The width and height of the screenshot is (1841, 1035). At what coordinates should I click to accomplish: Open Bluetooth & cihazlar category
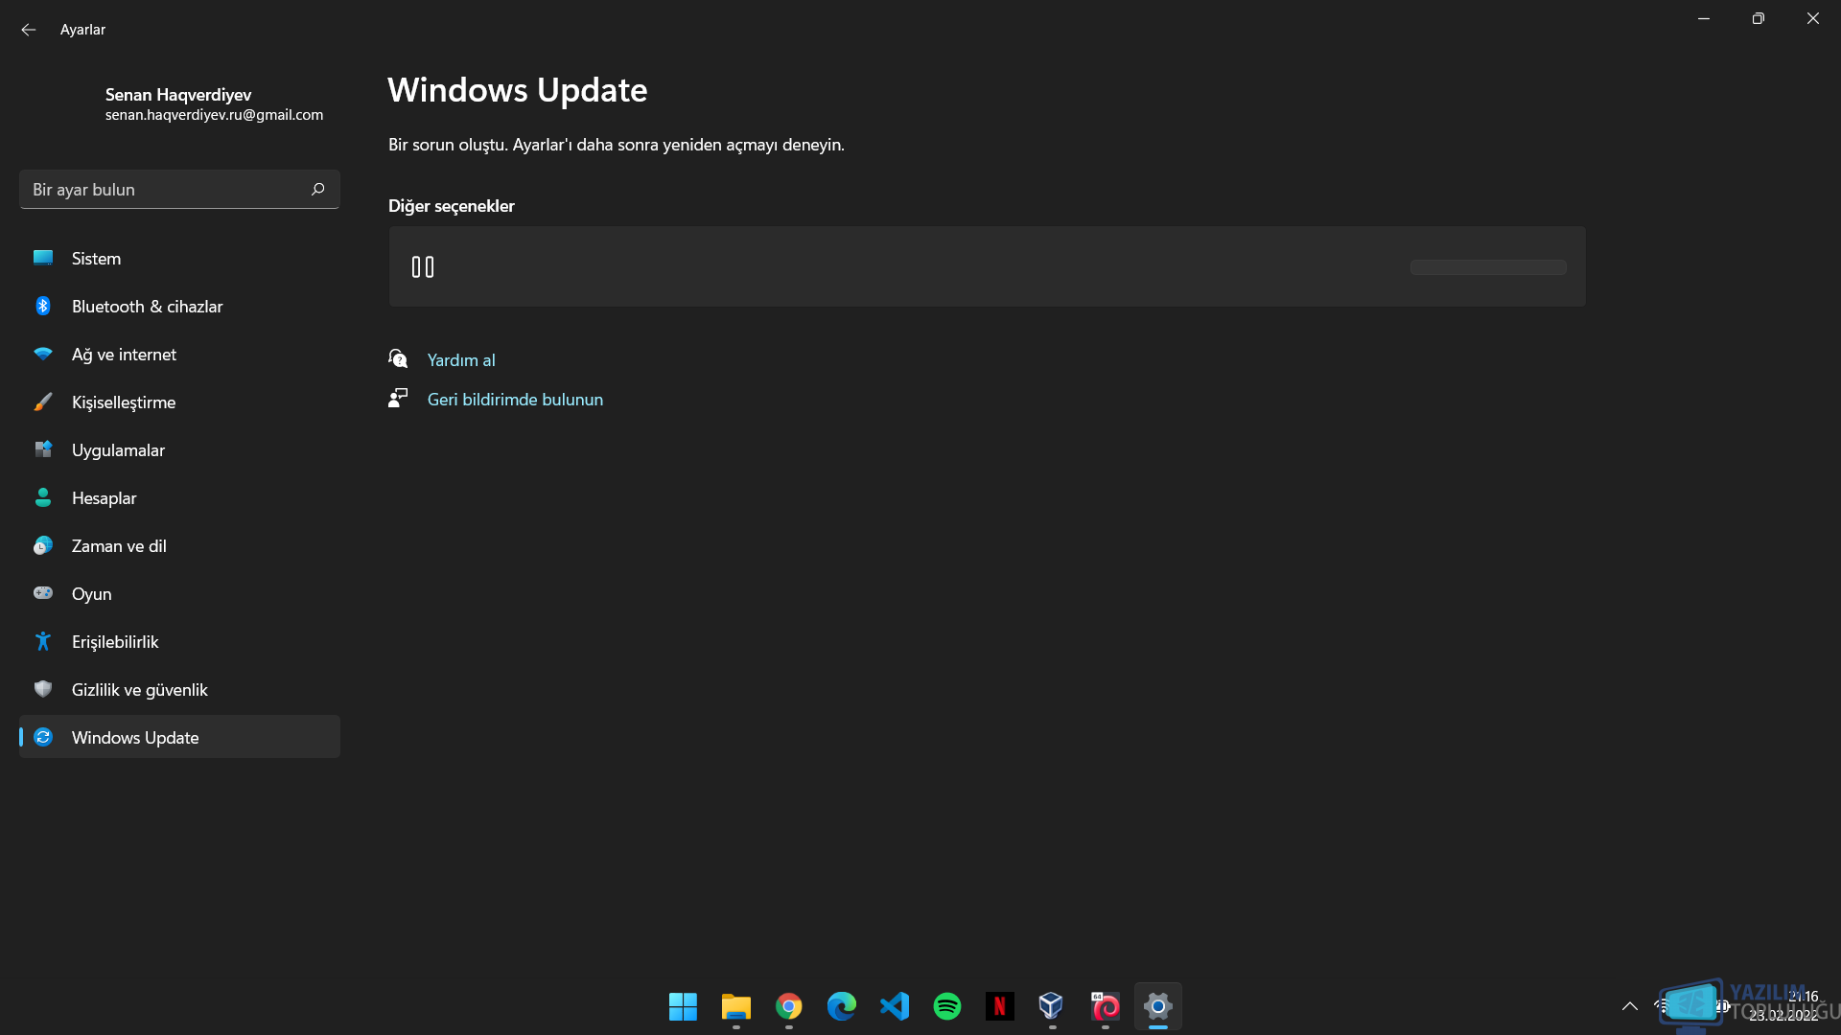pos(179,306)
